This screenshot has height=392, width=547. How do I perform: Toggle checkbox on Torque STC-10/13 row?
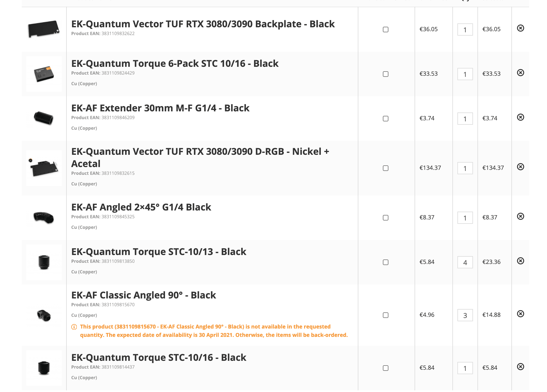point(385,262)
